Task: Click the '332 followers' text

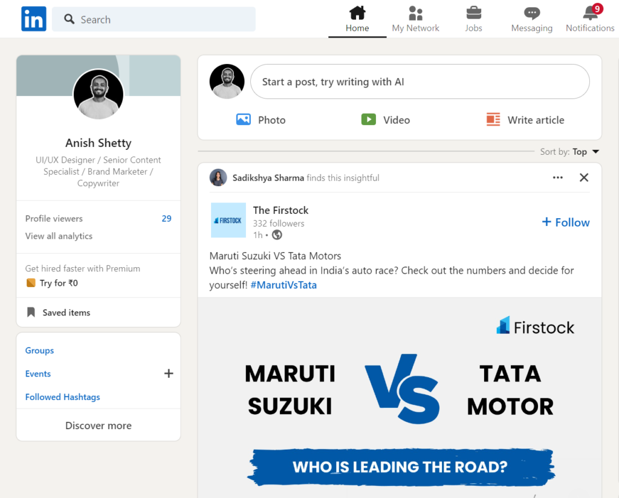Action: pos(279,224)
